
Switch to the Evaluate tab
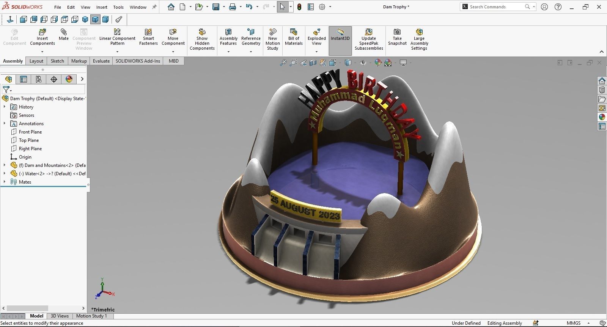[x=101, y=61]
